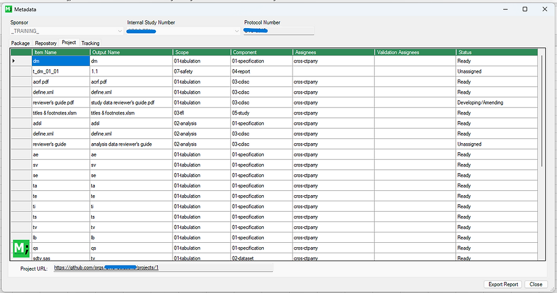Click the 03-tfl scope cell
The image size is (557, 293).
[x=202, y=113]
